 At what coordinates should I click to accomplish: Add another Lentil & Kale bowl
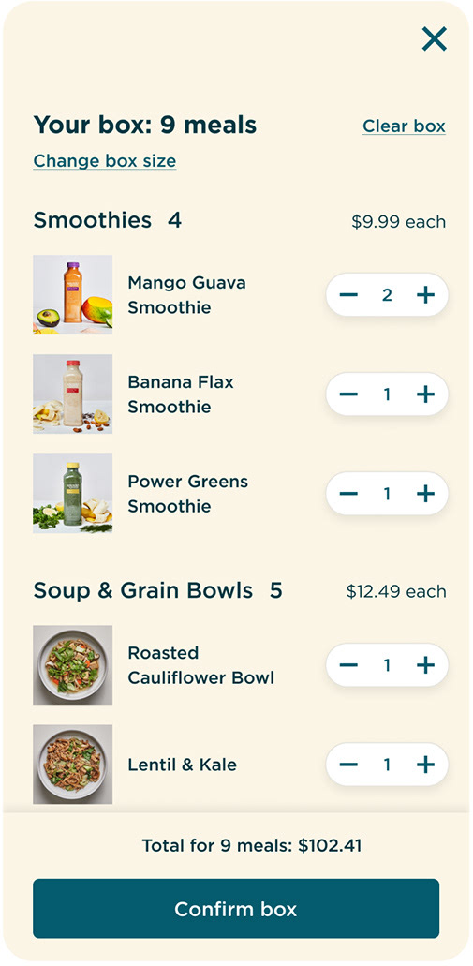point(425,765)
